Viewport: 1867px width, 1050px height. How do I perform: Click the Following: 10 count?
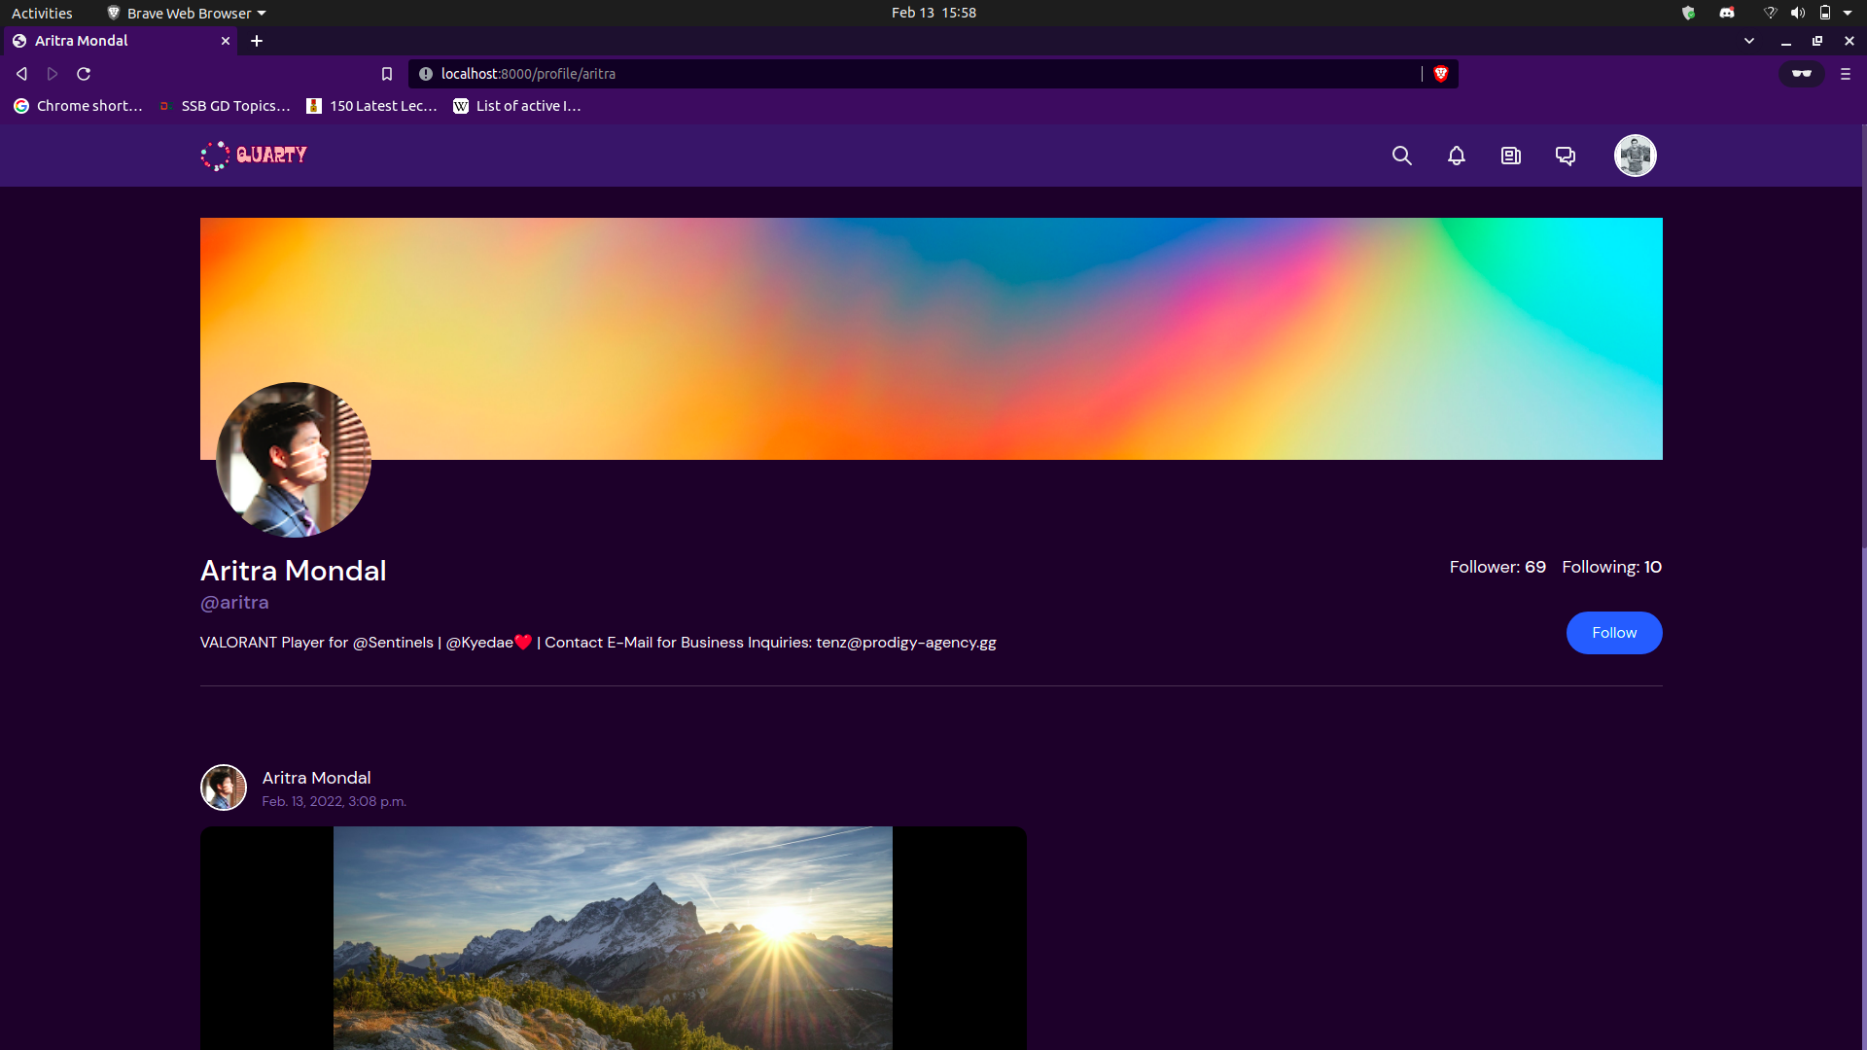[1611, 567]
